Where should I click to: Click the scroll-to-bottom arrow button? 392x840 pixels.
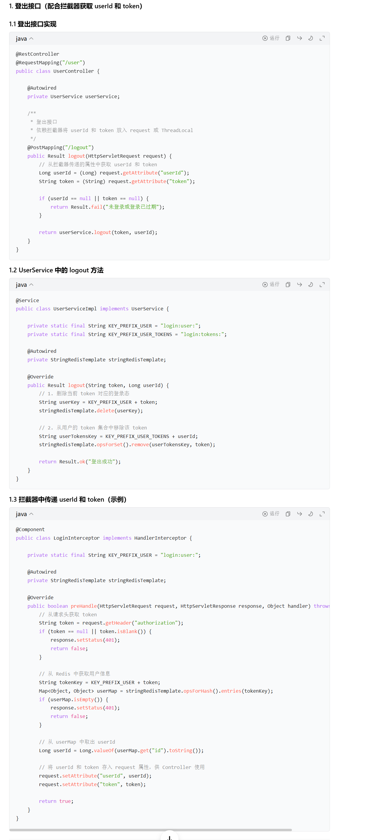pos(169,837)
